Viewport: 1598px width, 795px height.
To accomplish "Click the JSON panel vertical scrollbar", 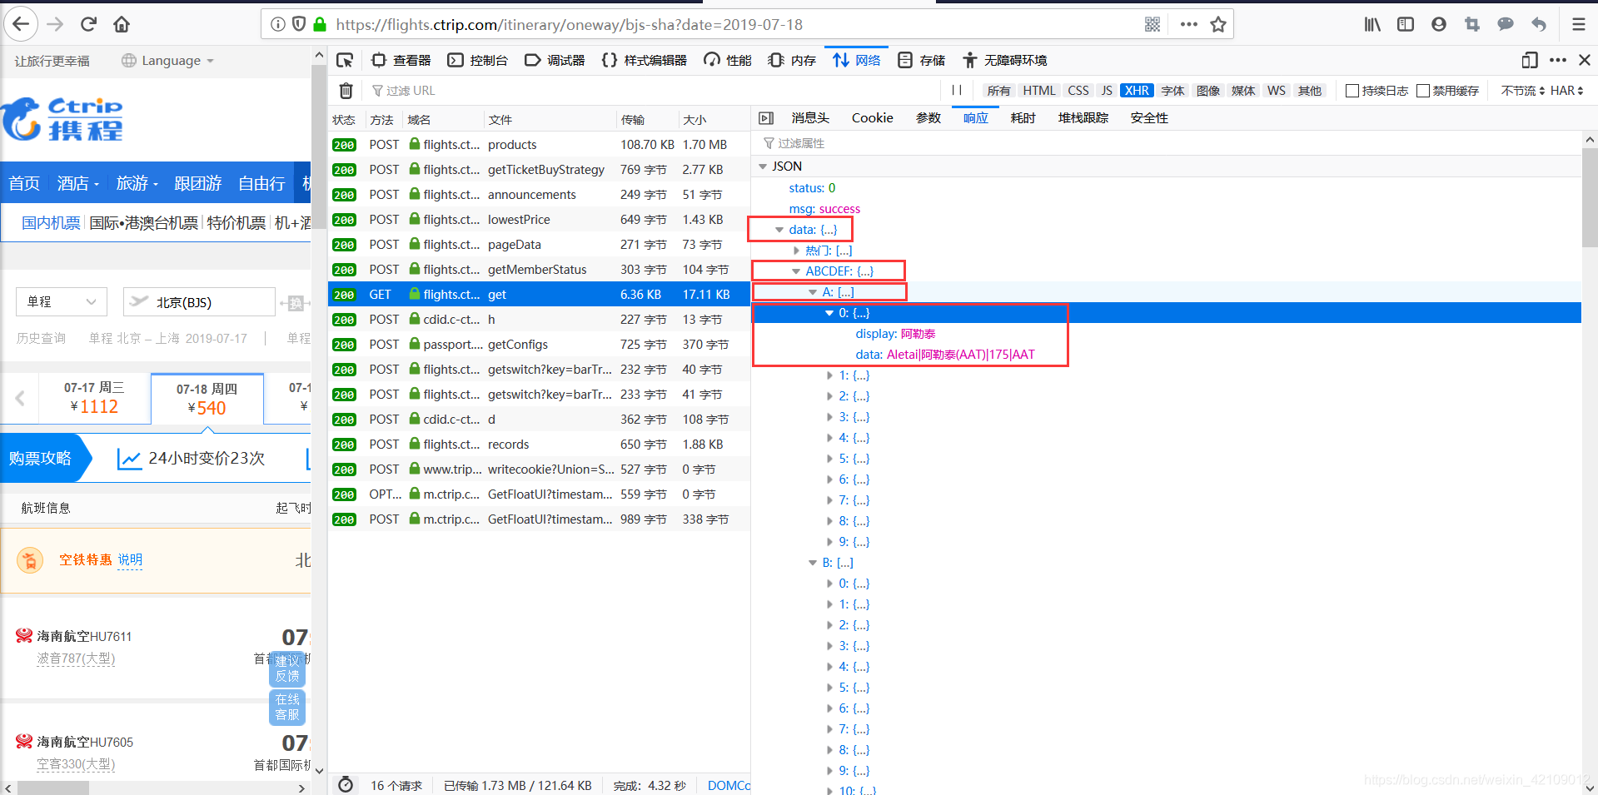I will pos(1590,196).
